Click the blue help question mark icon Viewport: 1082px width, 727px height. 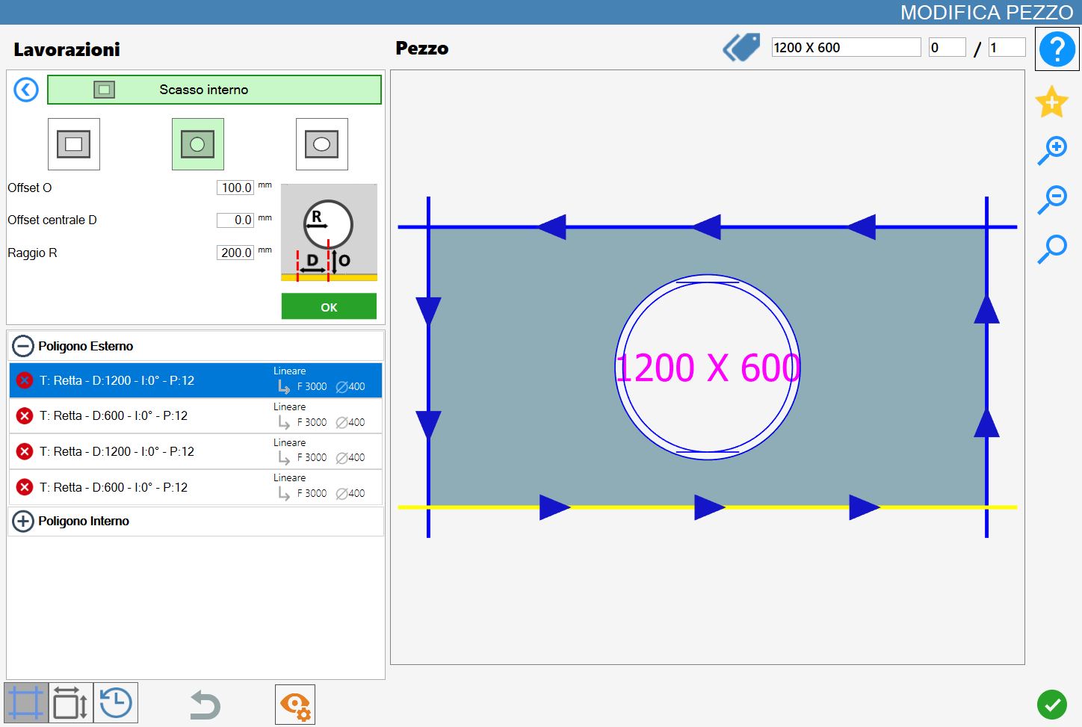click(x=1057, y=49)
